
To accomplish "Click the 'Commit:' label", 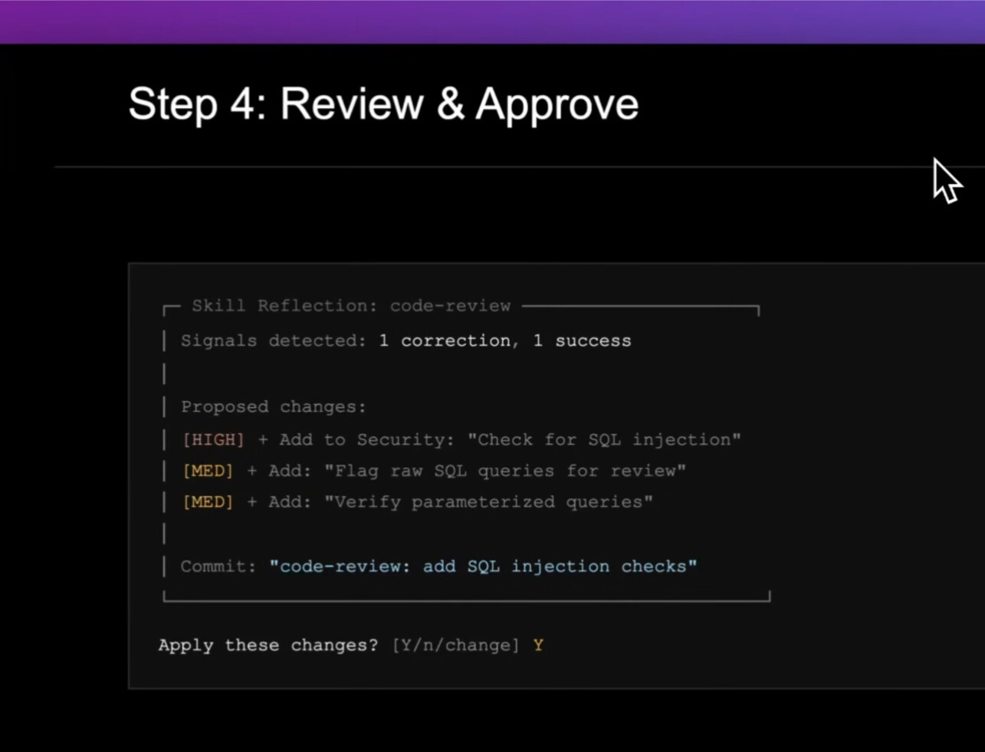I will 218,566.
